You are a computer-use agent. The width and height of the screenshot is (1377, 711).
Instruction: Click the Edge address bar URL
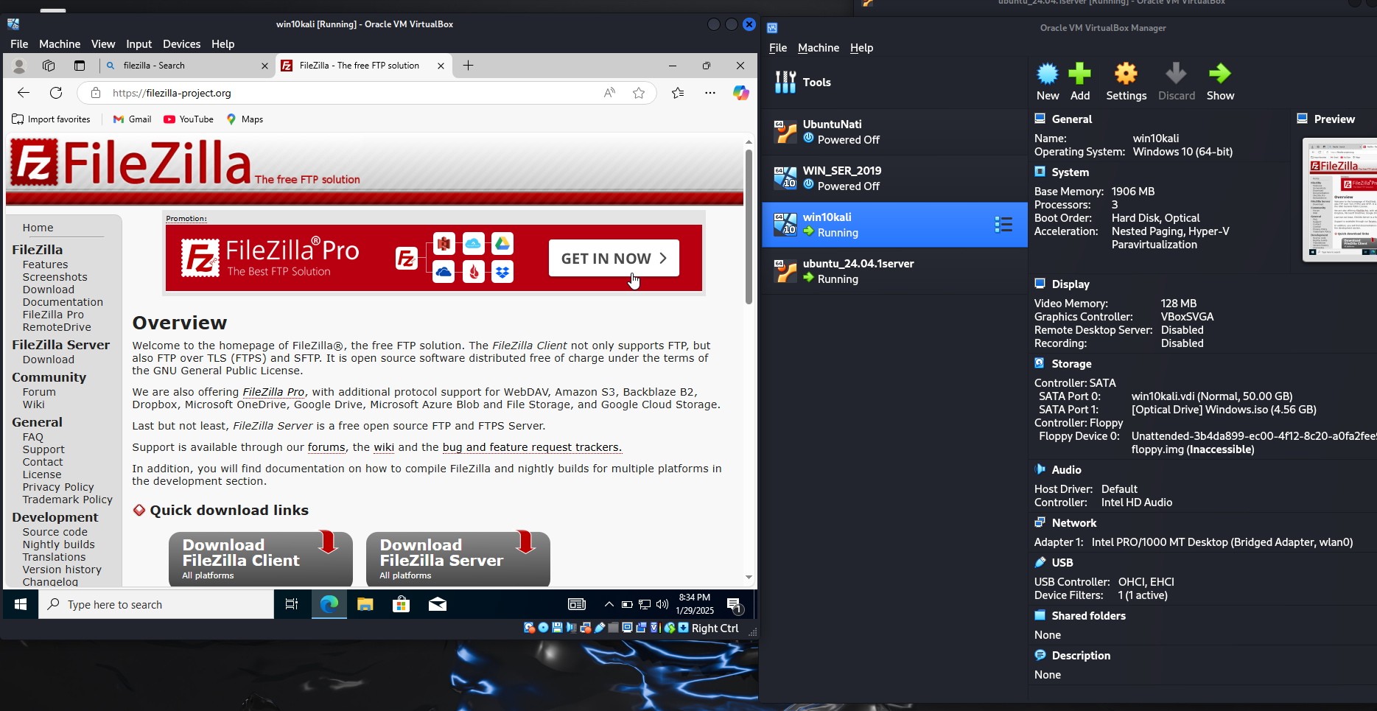click(172, 93)
